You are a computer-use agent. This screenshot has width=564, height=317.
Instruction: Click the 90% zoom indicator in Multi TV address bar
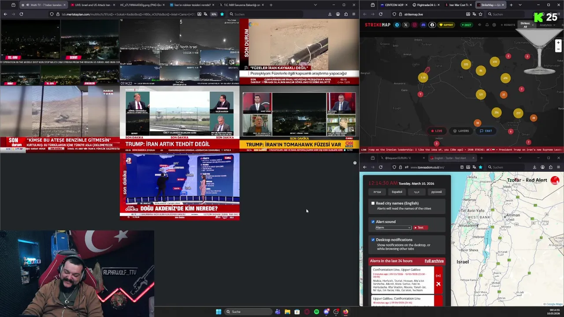[214, 14]
